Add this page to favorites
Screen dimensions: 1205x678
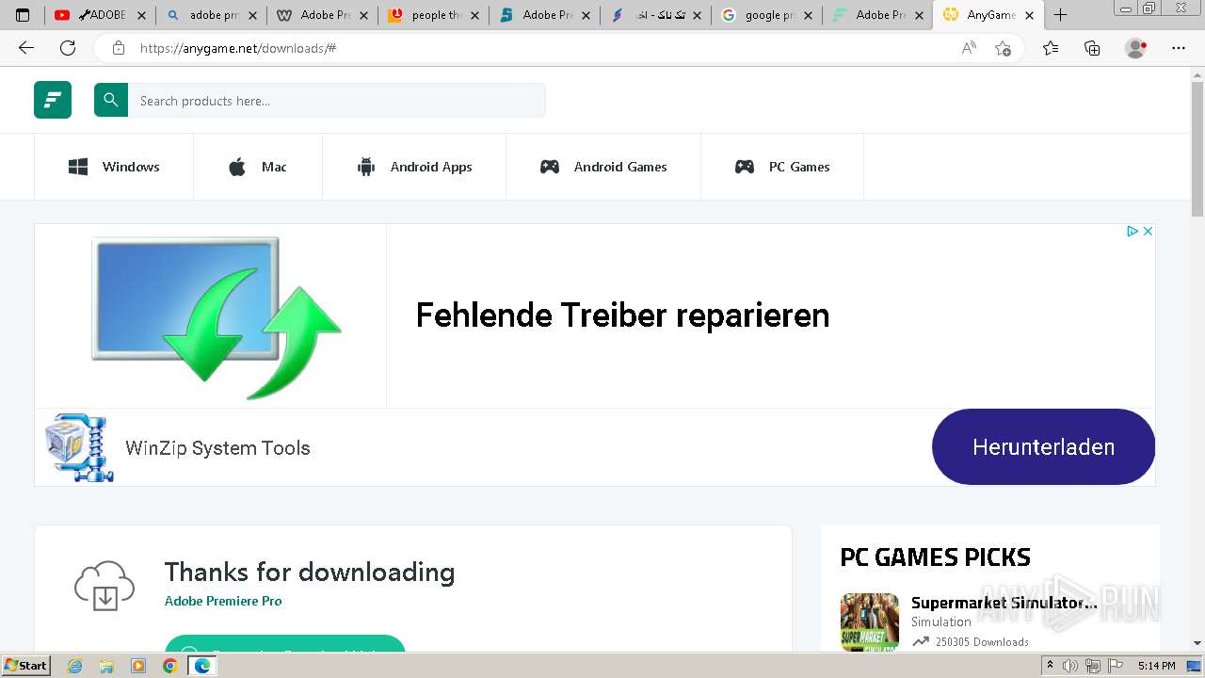tap(1004, 48)
